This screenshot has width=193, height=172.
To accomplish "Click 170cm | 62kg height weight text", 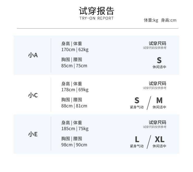I will [x=75, y=50].
